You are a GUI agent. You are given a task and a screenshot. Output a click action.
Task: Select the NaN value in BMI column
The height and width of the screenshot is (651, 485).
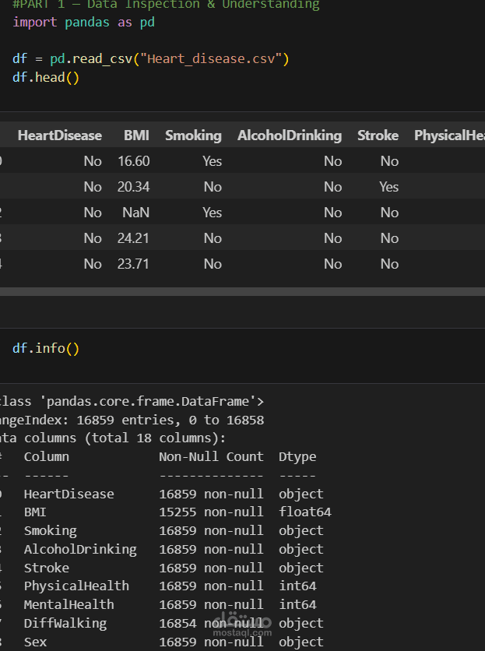pos(135,213)
